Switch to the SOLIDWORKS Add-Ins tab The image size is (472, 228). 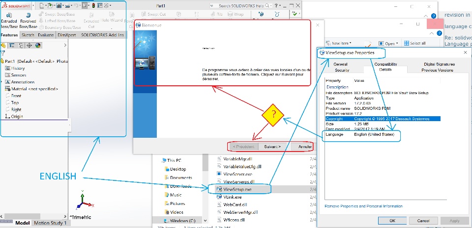point(102,35)
